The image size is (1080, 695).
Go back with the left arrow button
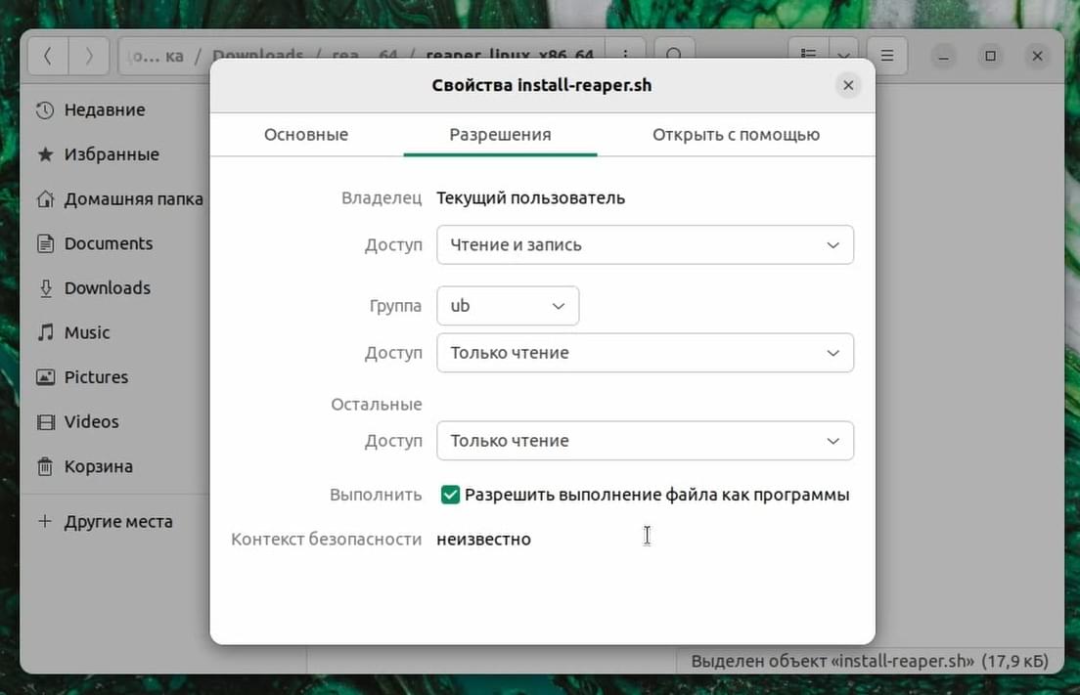click(48, 56)
